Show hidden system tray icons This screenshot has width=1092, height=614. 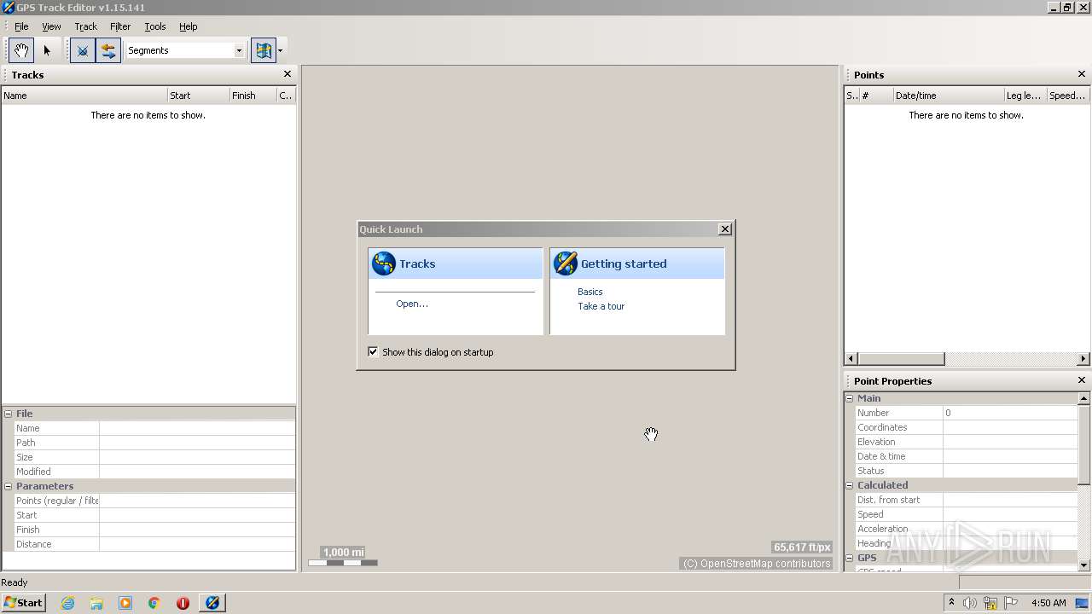coord(952,603)
